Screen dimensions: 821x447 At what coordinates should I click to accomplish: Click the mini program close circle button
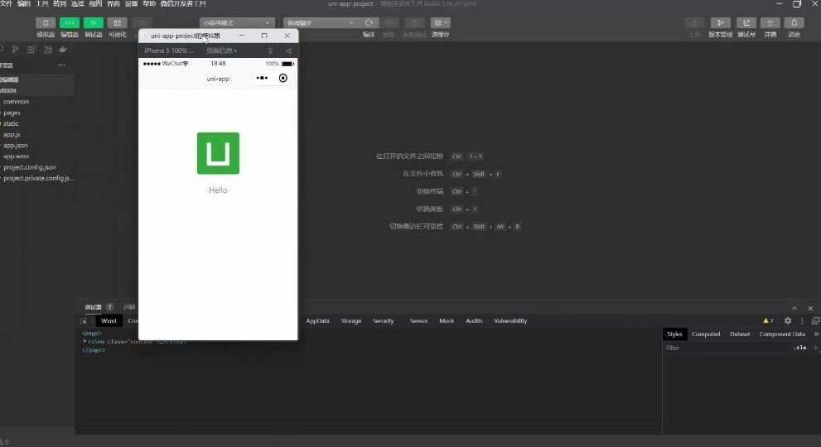[x=283, y=78]
